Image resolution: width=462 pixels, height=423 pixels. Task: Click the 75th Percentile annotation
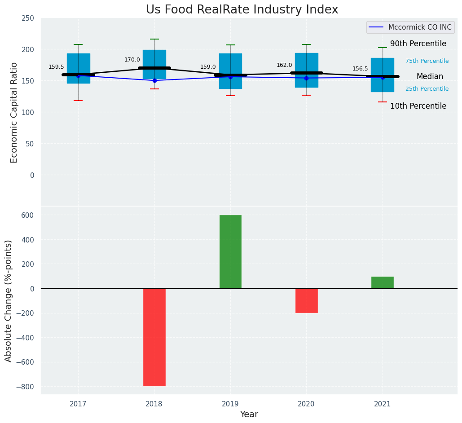pyautogui.click(x=427, y=61)
